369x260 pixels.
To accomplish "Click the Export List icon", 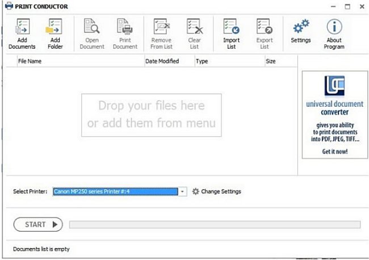I will pyautogui.click(x=265, y=26).
